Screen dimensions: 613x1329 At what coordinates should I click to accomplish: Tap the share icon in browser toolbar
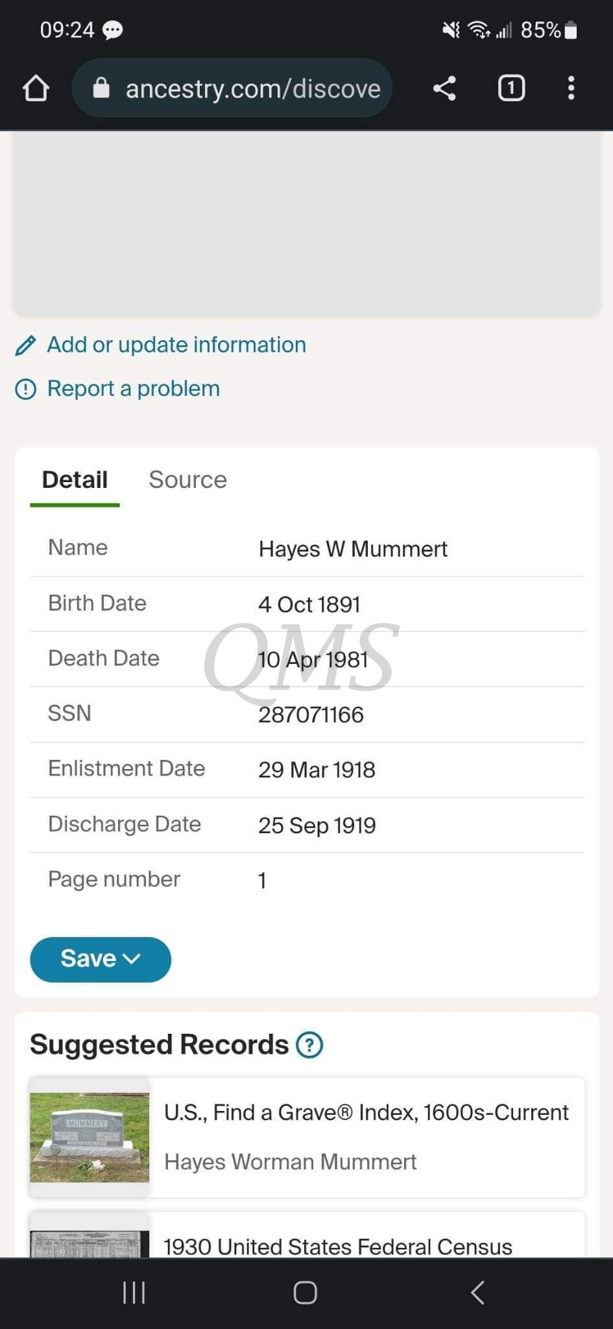[444, 88]
